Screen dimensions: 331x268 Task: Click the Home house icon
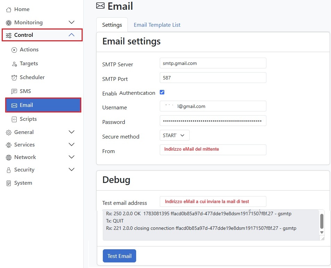pyautogui.click(x=9, y=10)
